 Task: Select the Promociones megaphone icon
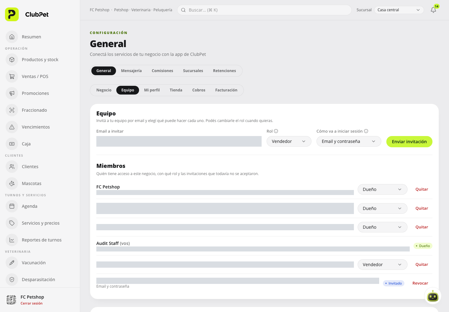point(12,93)
